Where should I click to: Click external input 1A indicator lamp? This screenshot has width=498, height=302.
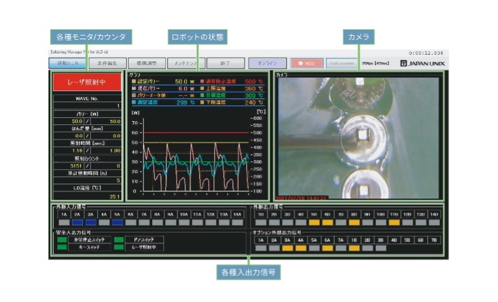click(64, 223)
